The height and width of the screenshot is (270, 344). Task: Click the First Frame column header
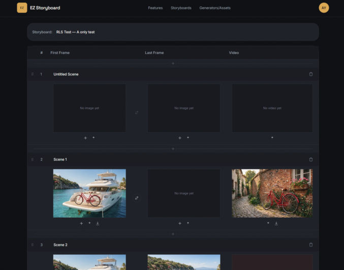60,53
